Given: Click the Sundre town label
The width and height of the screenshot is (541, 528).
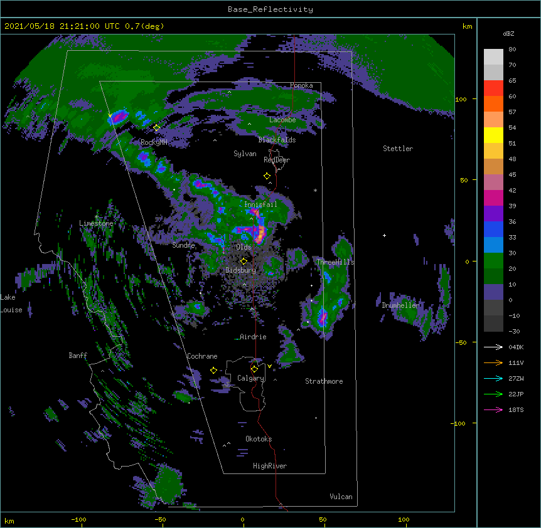Looking at the screenshot, I should [183, 245].
